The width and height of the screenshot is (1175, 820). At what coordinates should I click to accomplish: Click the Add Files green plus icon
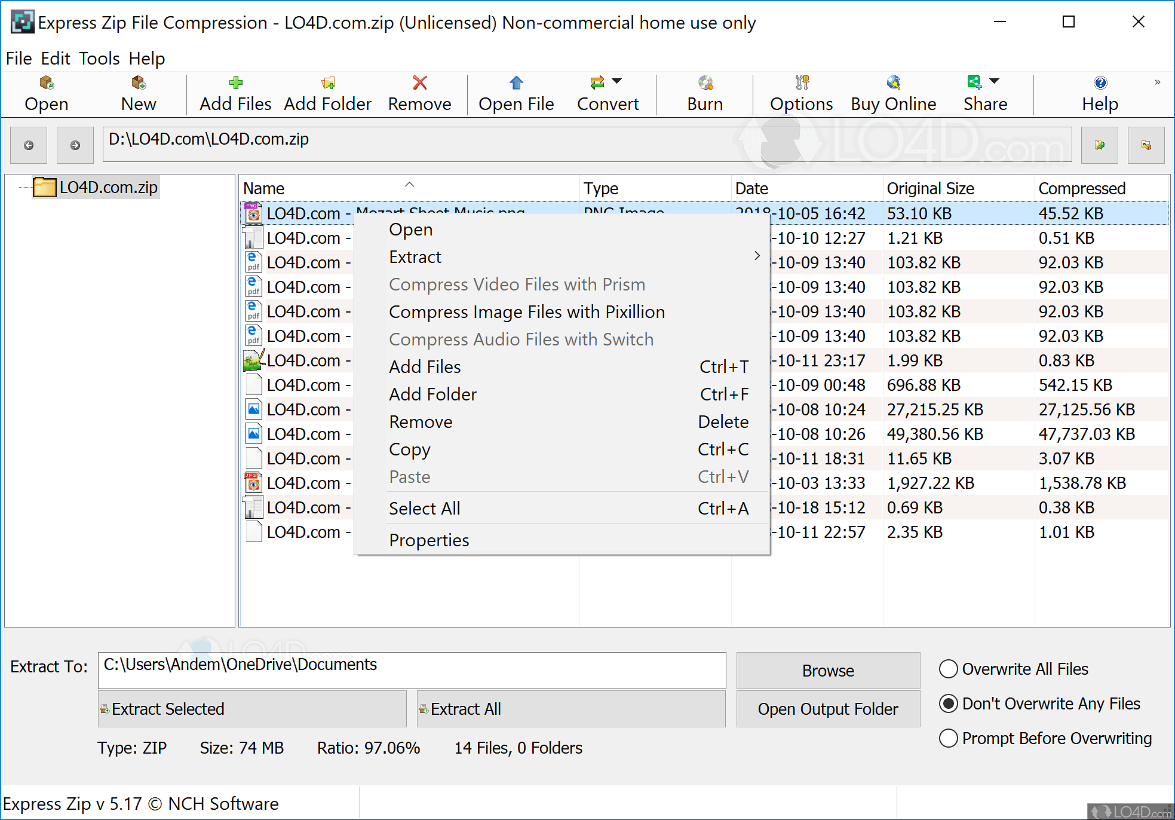(235, 82)
